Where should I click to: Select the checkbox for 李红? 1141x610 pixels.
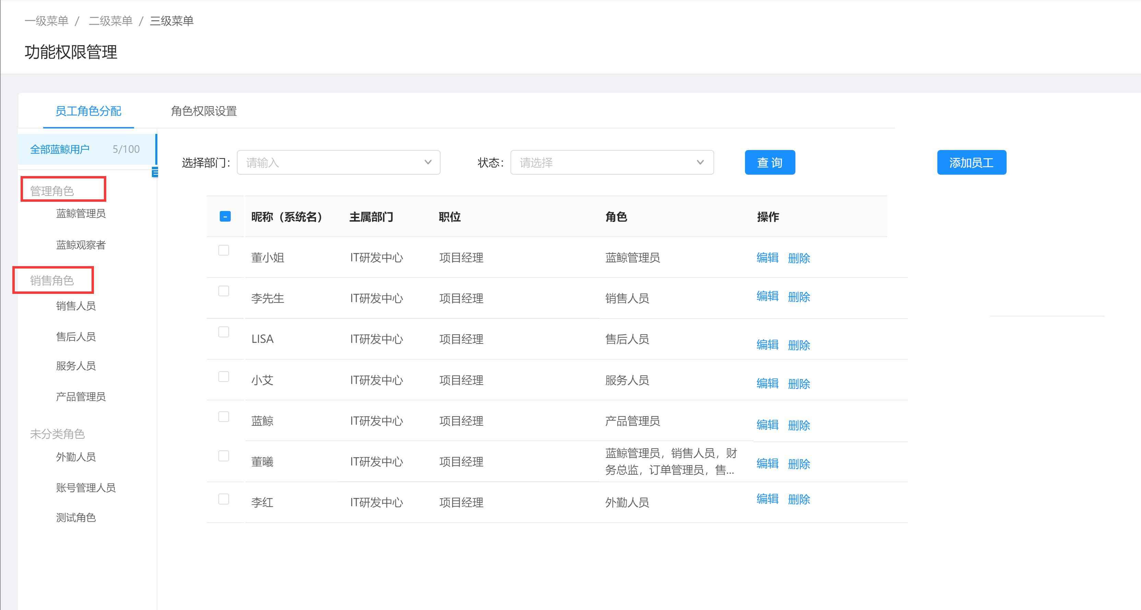click(224, 499)
